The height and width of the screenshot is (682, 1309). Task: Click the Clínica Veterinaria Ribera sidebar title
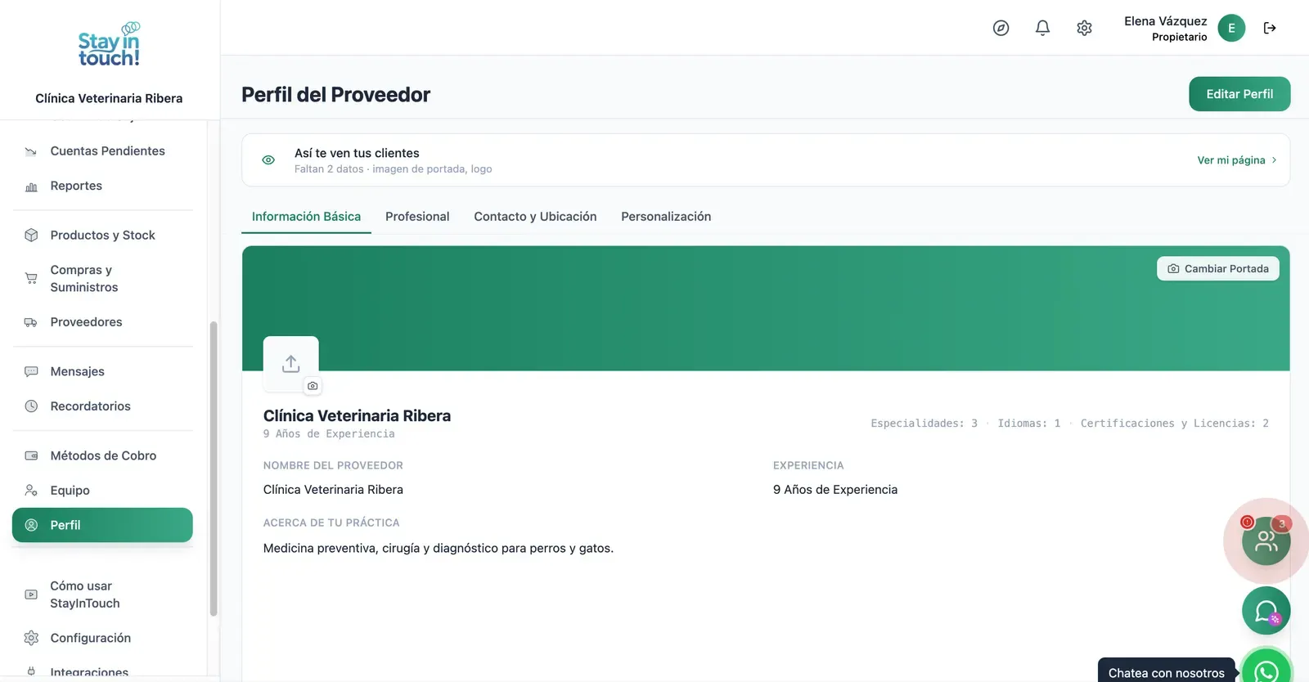coord(109,98)
